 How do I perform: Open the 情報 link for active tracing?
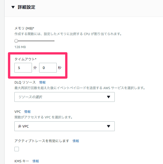coord(76,141)
